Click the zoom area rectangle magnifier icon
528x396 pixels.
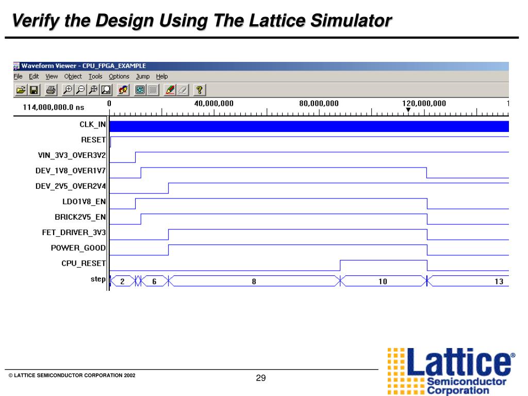click(x=106, y=90)
